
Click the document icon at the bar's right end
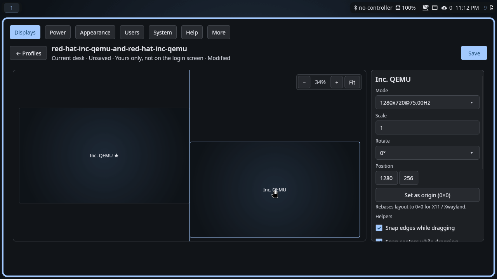click(492, 8)
